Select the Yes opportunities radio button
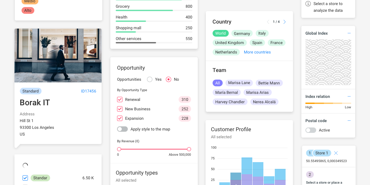Screen dimensions: 370x185 (150, 79)
